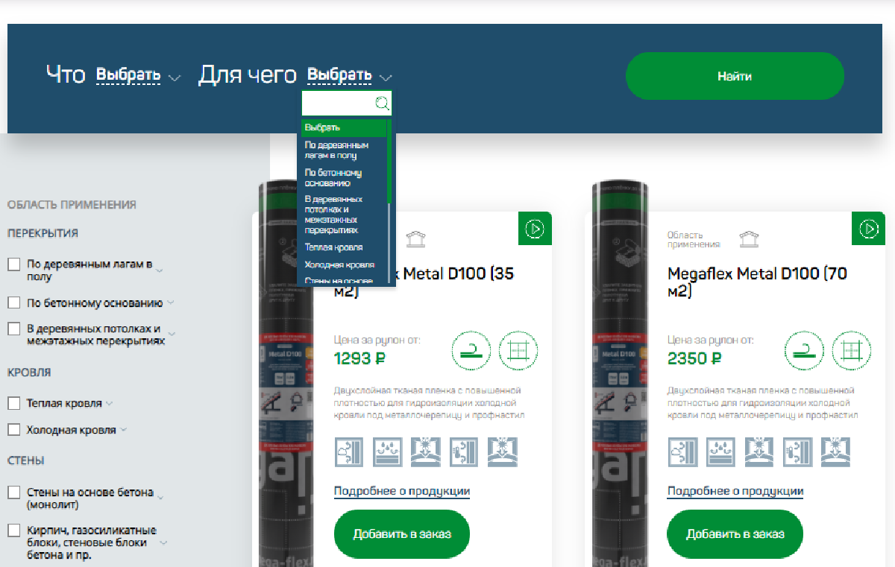This screenshot has height=567, width=895.
Task: Click the magnifier icon in the dropdown search
Action: [x=382, y=104]
